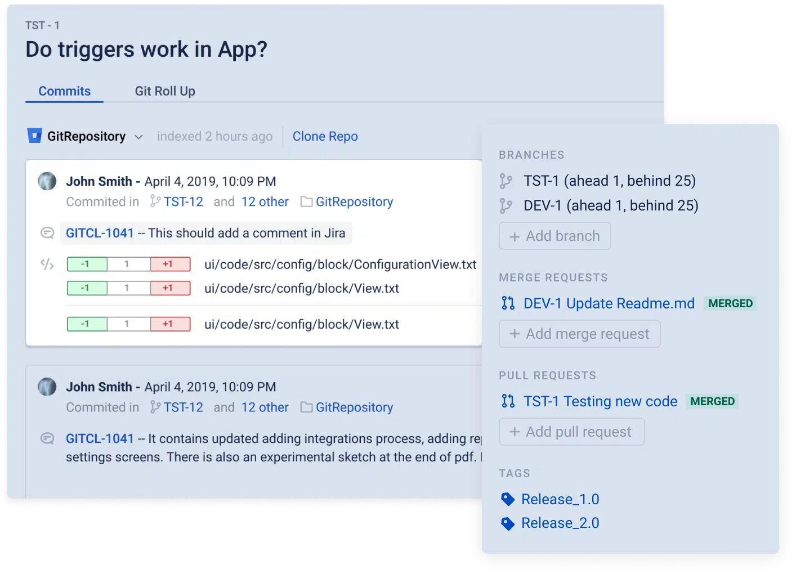Click 'Do triggers work in App?' title

tap(146, 50)
